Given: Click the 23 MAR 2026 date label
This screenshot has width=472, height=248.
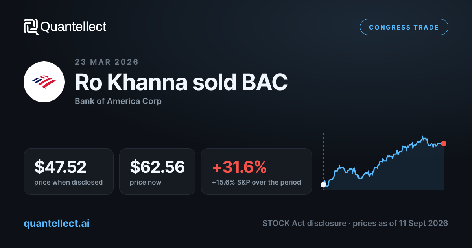Looking at the screenshot, I should 107,62.
